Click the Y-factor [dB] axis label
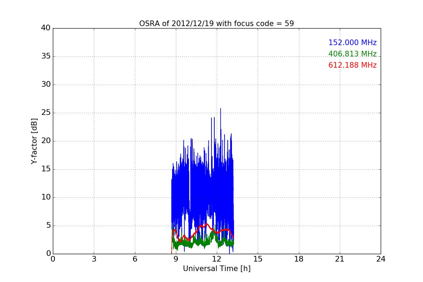This screenshot has height=282, width=423. (x=34, y=141)
